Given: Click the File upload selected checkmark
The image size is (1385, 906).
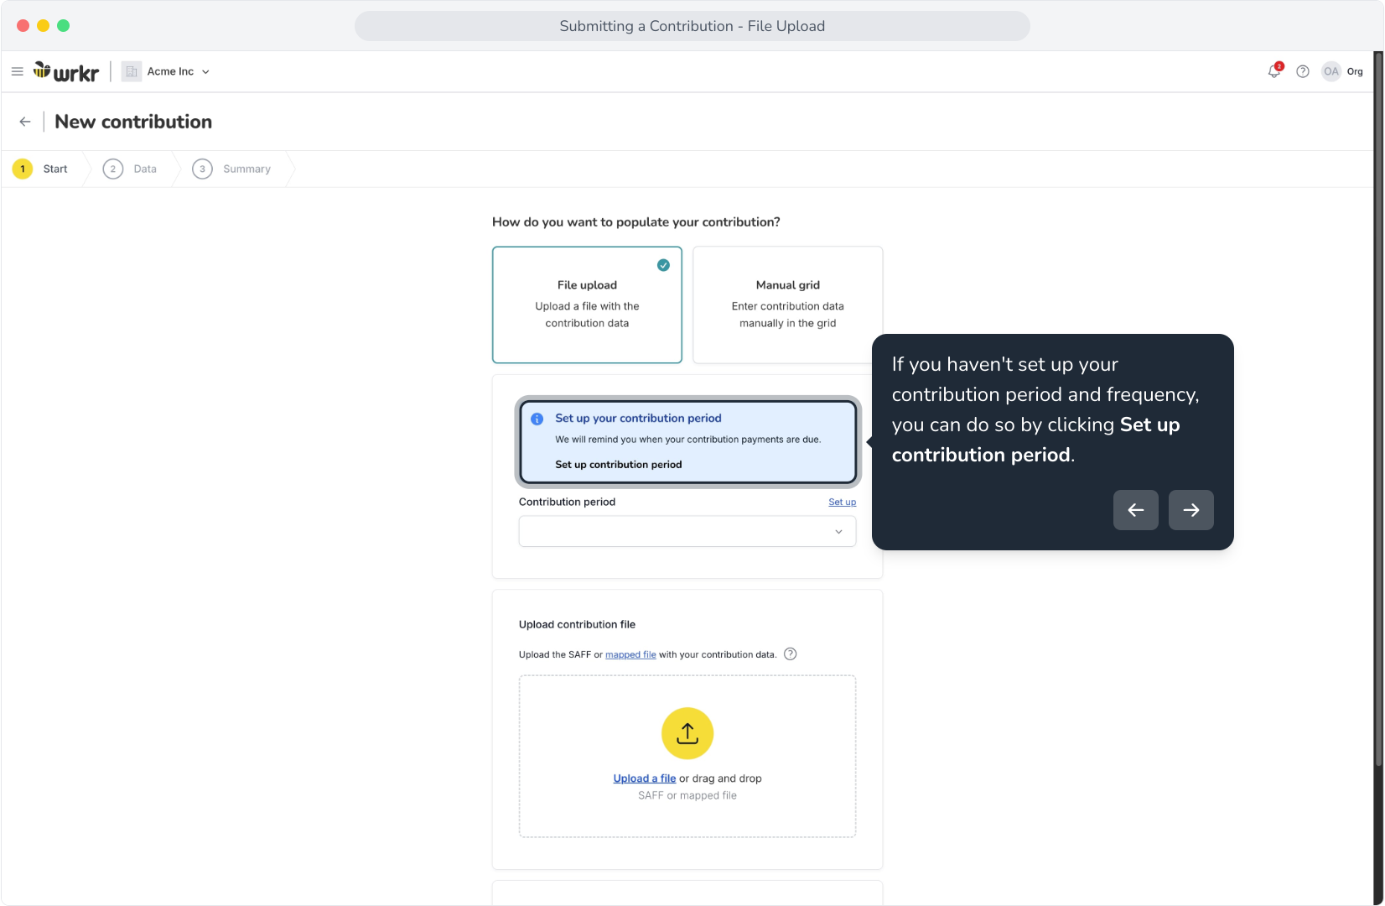Looking at the screenshot, I should tap(663, 265).
